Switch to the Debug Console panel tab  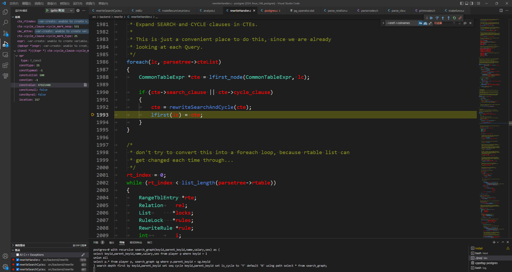click(x=136, y=242)
